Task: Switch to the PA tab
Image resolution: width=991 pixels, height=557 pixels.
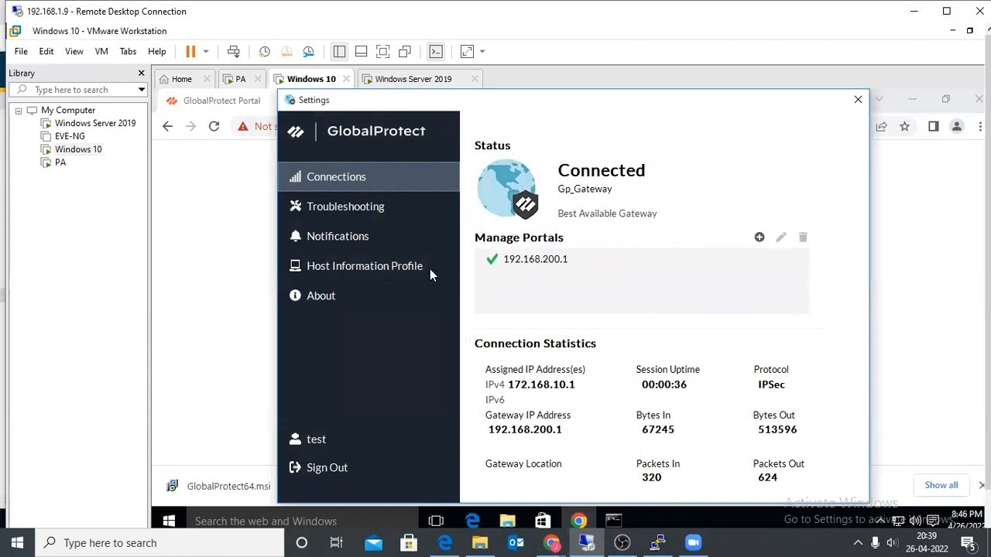Action: [x=241, y=79]
